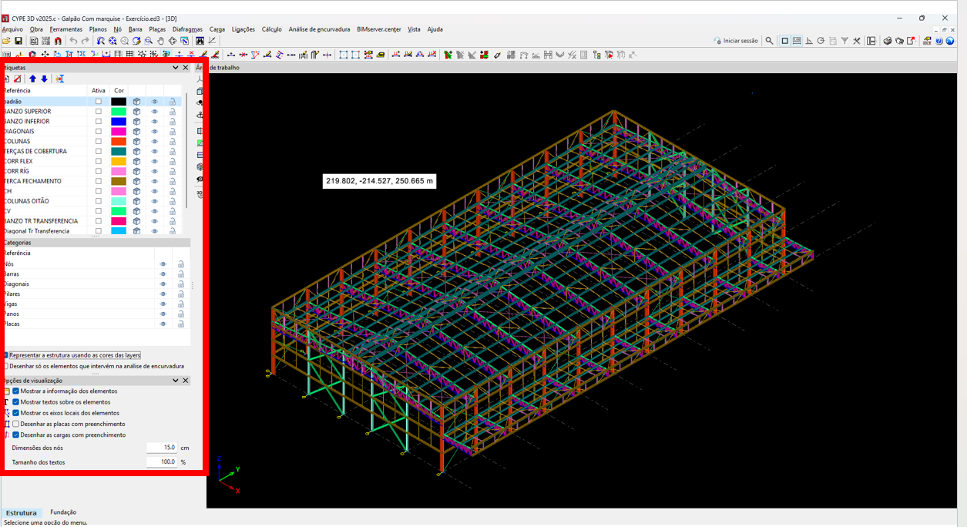The image size is (967, 527).
Task: Click the lock icon for BANZO SUPERIOR row
Action: tap(173, 112)
